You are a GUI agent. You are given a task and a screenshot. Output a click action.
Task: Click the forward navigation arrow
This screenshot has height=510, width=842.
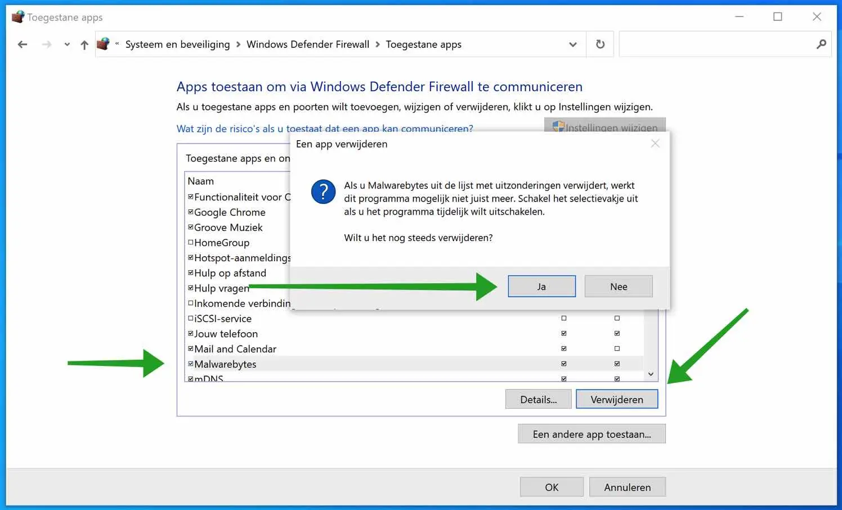47,44
